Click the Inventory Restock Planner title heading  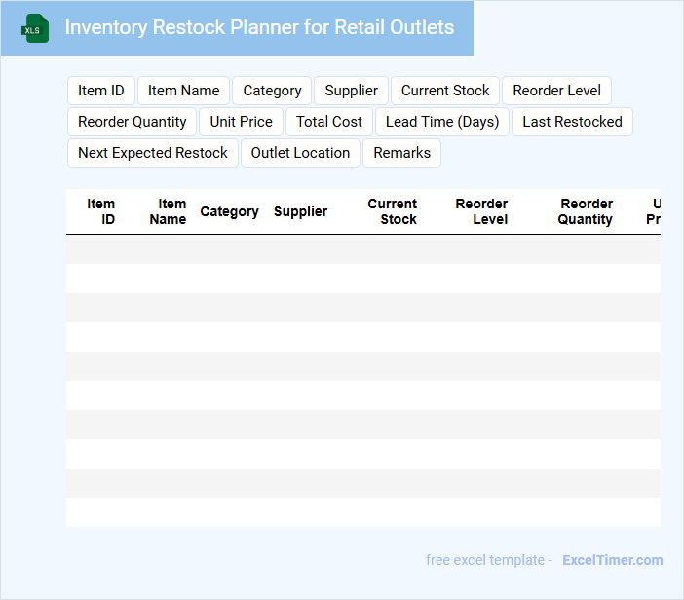(x=259, y=27)
